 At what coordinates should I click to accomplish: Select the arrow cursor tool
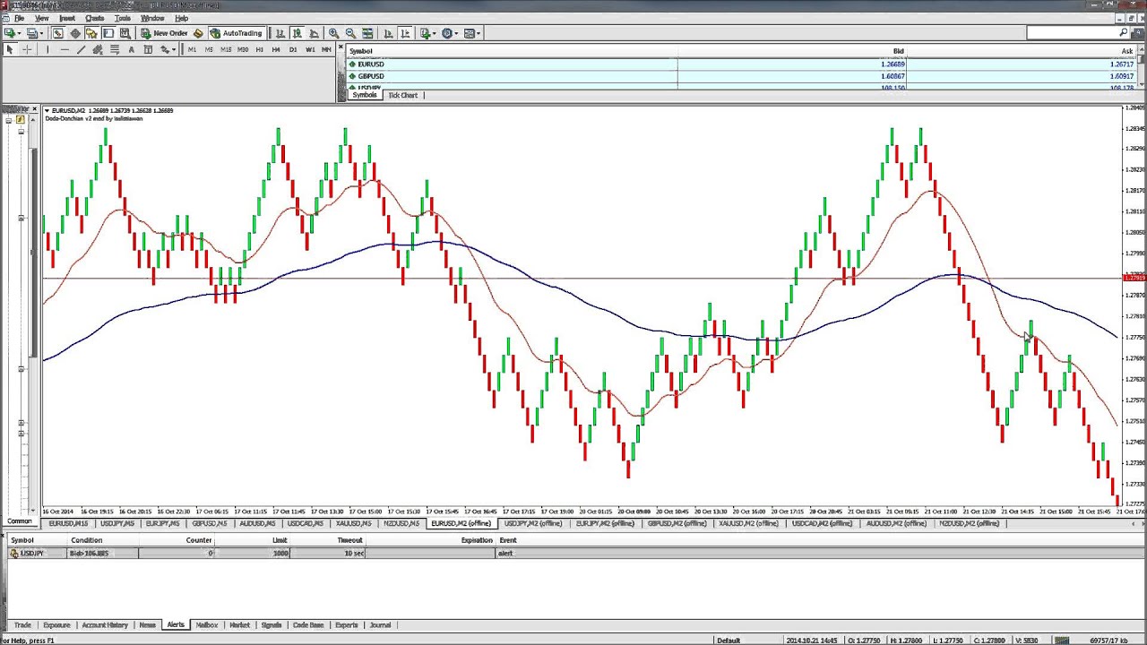pos(10,49)
